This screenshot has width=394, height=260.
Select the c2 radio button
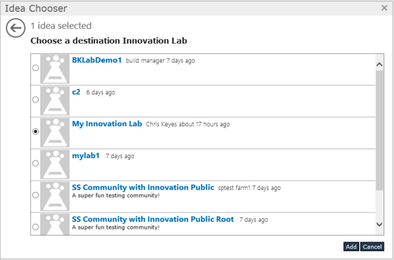pos(35,100)
